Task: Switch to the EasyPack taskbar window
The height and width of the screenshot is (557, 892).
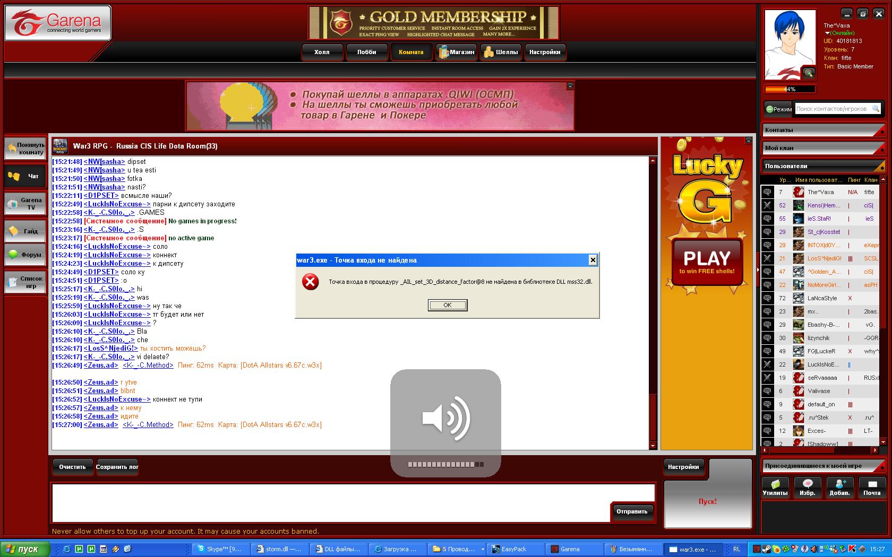Action: pos(515,549)
